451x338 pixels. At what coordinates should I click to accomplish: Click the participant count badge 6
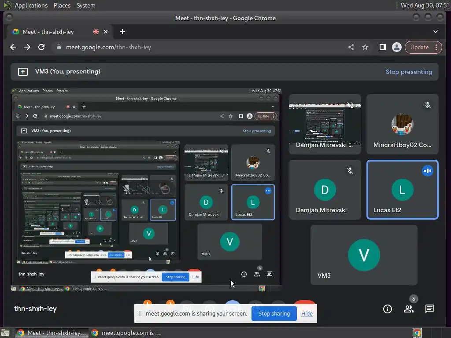413,299
